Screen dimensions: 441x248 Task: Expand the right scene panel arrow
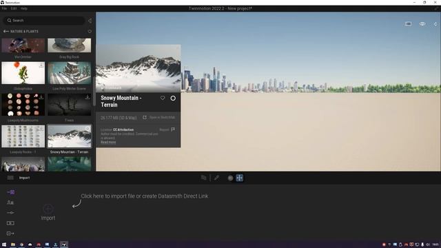(435, 24)
